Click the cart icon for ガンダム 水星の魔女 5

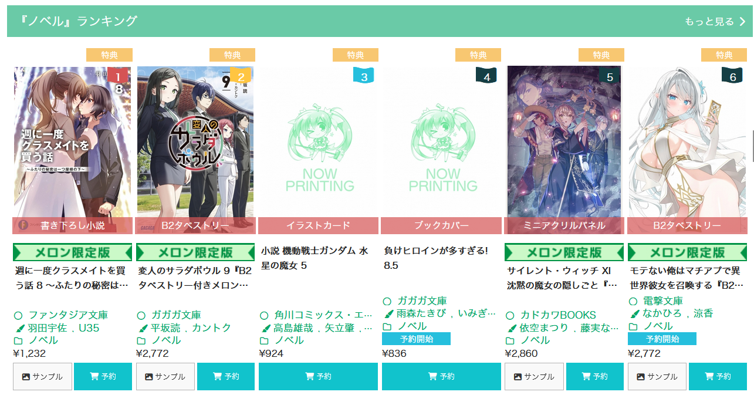tap(310, 377)
